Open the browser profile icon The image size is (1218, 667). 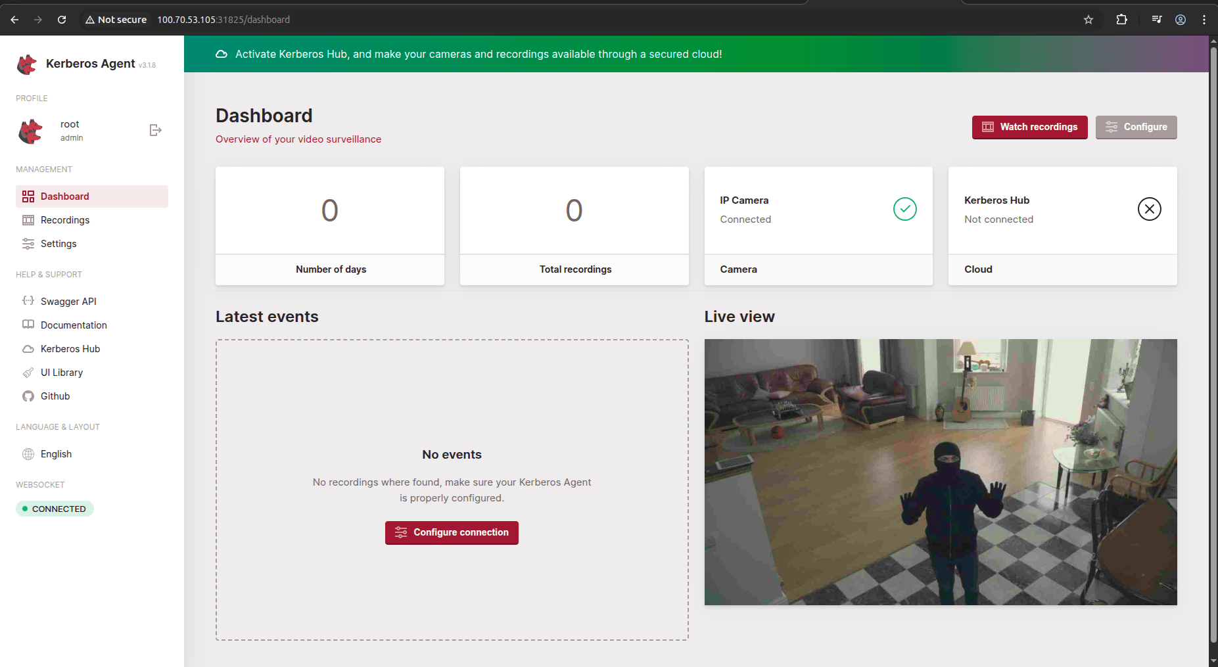(1181, 20)
